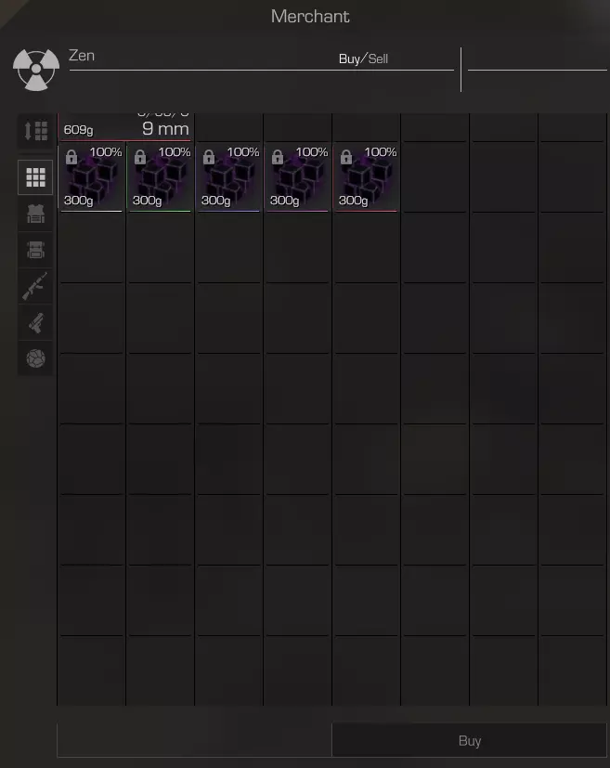Filter by pistol category icon

point(35,323)
